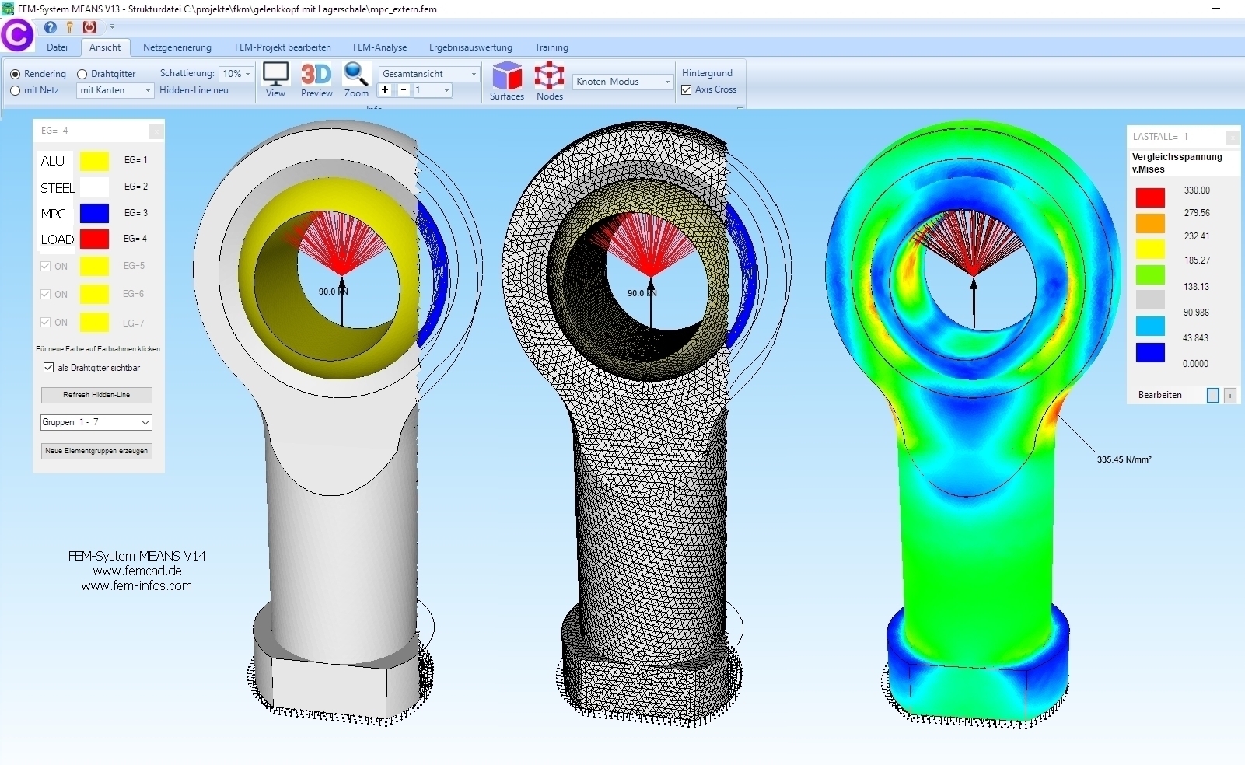Click the ALU material label
This screenshot has width=1245, height=765.
(x=52, y=161)
